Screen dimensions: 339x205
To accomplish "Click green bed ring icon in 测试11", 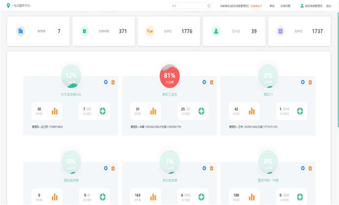I will tap(300, 111).
